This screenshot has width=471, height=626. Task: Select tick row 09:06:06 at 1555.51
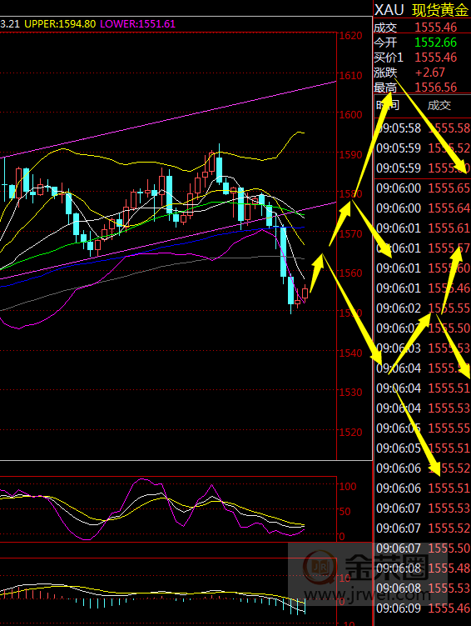423,488
